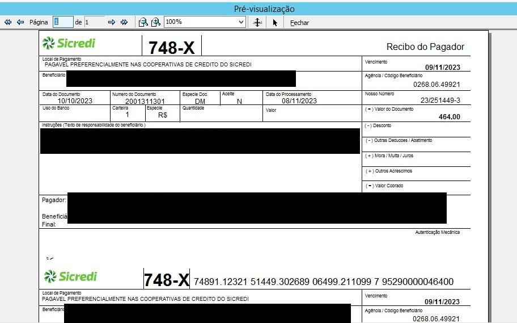517x323 pixels.
Task: Select the pan/move tool icon
Action: click(x=257, y=22)
